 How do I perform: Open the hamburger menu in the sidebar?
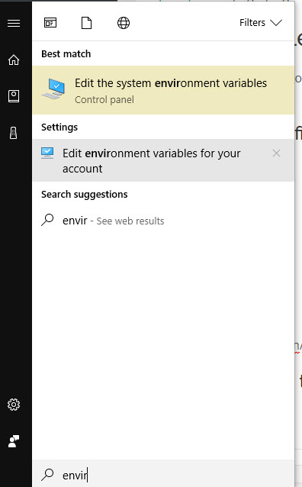click(14, 23)
